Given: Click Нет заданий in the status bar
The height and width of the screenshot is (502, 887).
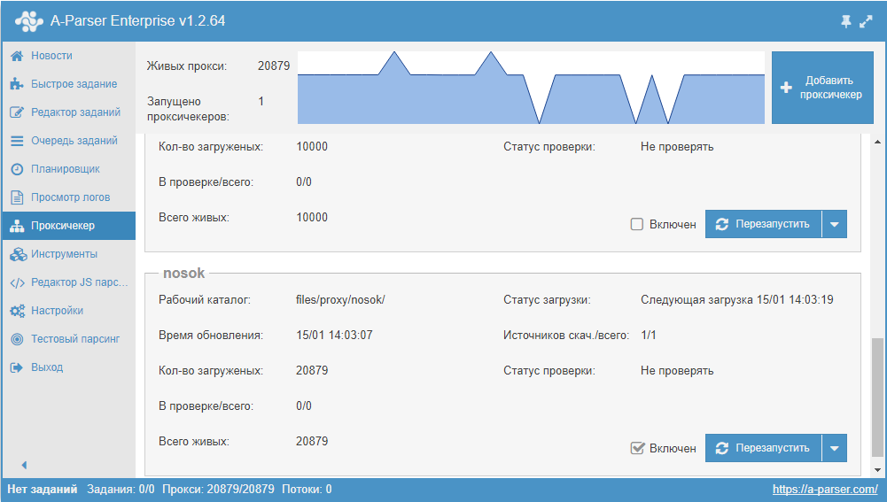Looking at the screenshot, I should pyautogui.click(x=43, y=489).
